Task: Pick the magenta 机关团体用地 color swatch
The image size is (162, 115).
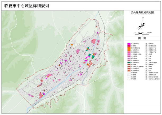Action: (129, 44)
